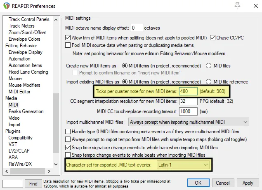Toggle Allow trim of MIDI items when splitting
This screenshot has width=262, height=190.
68,38
